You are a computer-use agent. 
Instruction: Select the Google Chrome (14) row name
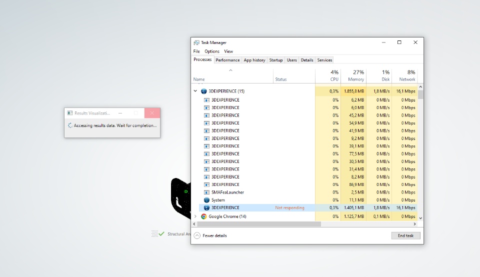pyautogui.click(x=227, y=216)
